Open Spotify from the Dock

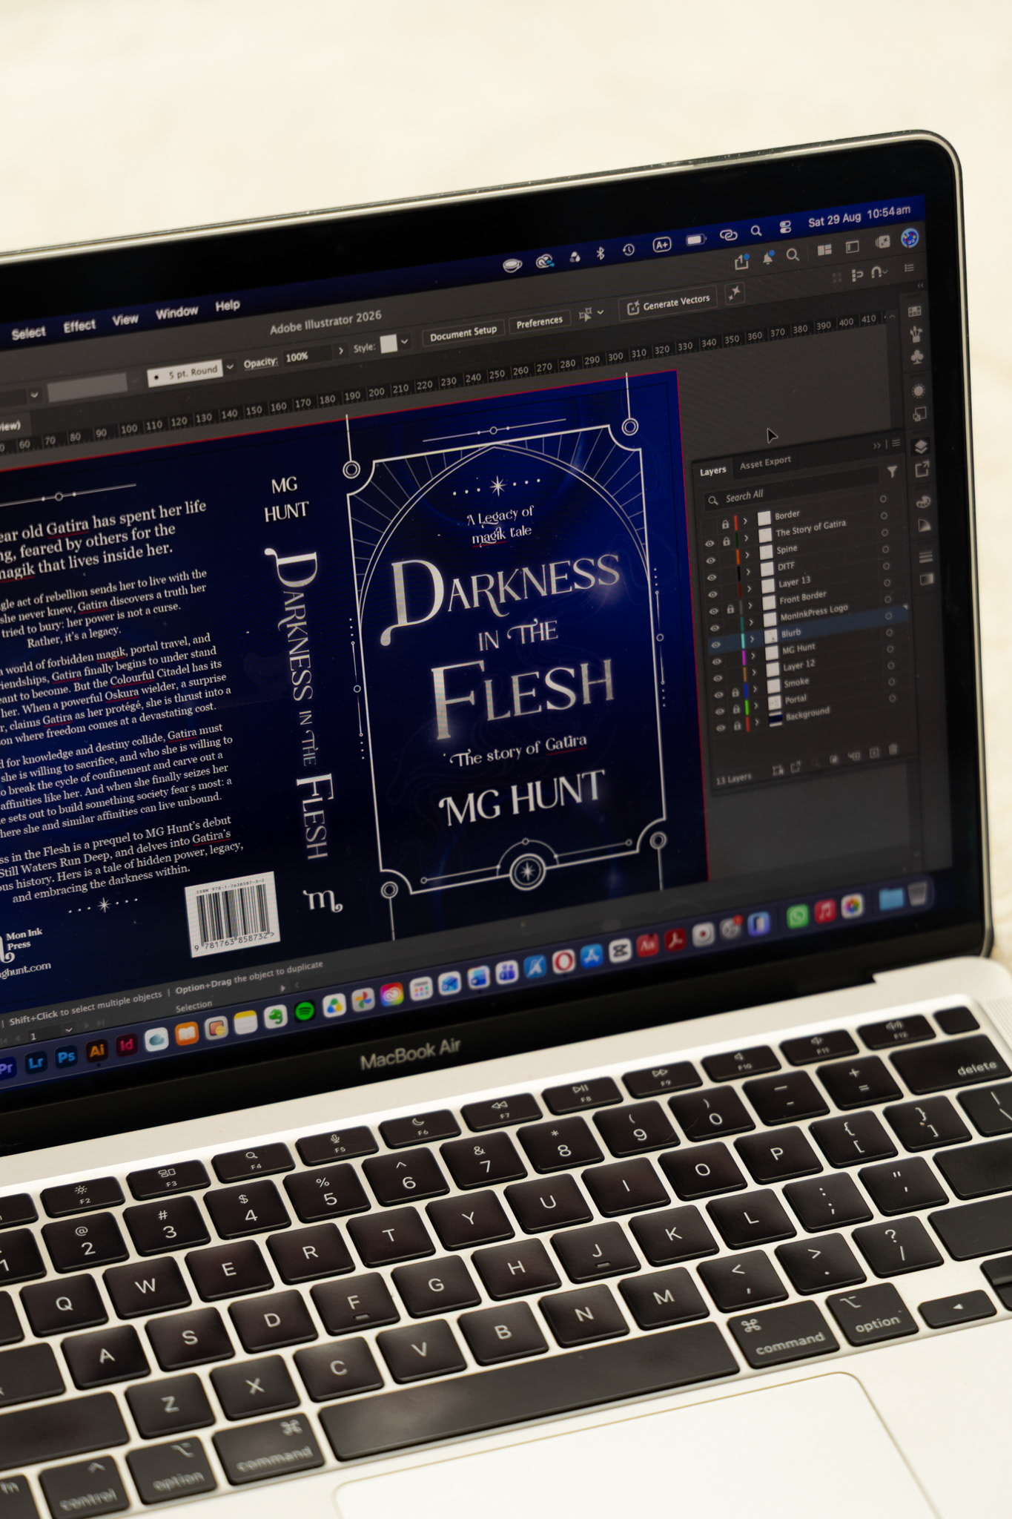(x=304, y=1010)
